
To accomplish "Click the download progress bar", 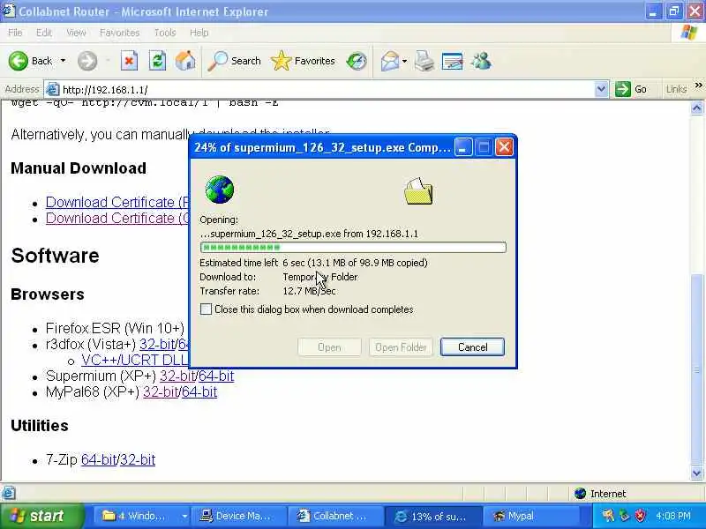I will [353, 247].
